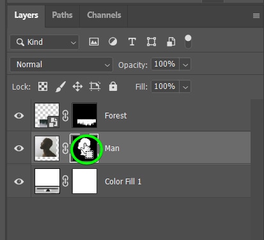The height and width of the screenshot is (240, 264).
Task: Toggle link icon on Man layer
Action: point(65,148)
